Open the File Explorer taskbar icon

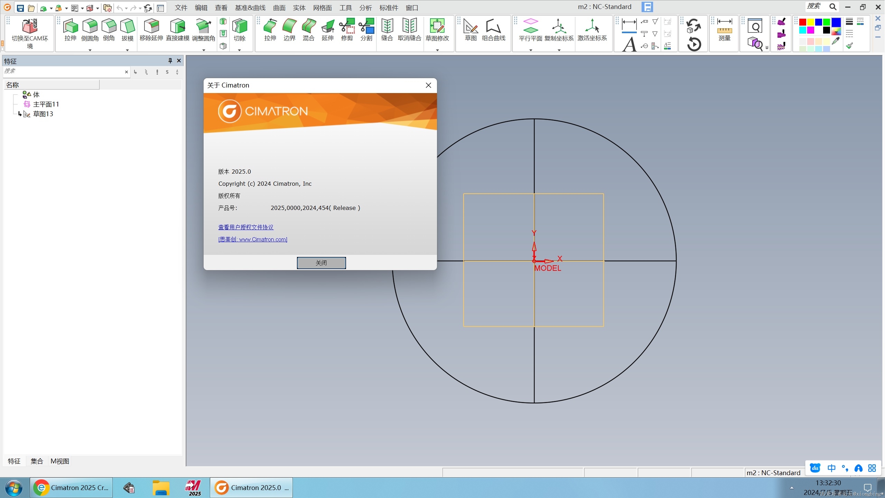(161, 488)
